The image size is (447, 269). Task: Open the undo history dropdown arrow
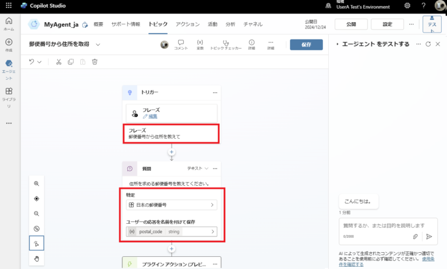[40, 62]
